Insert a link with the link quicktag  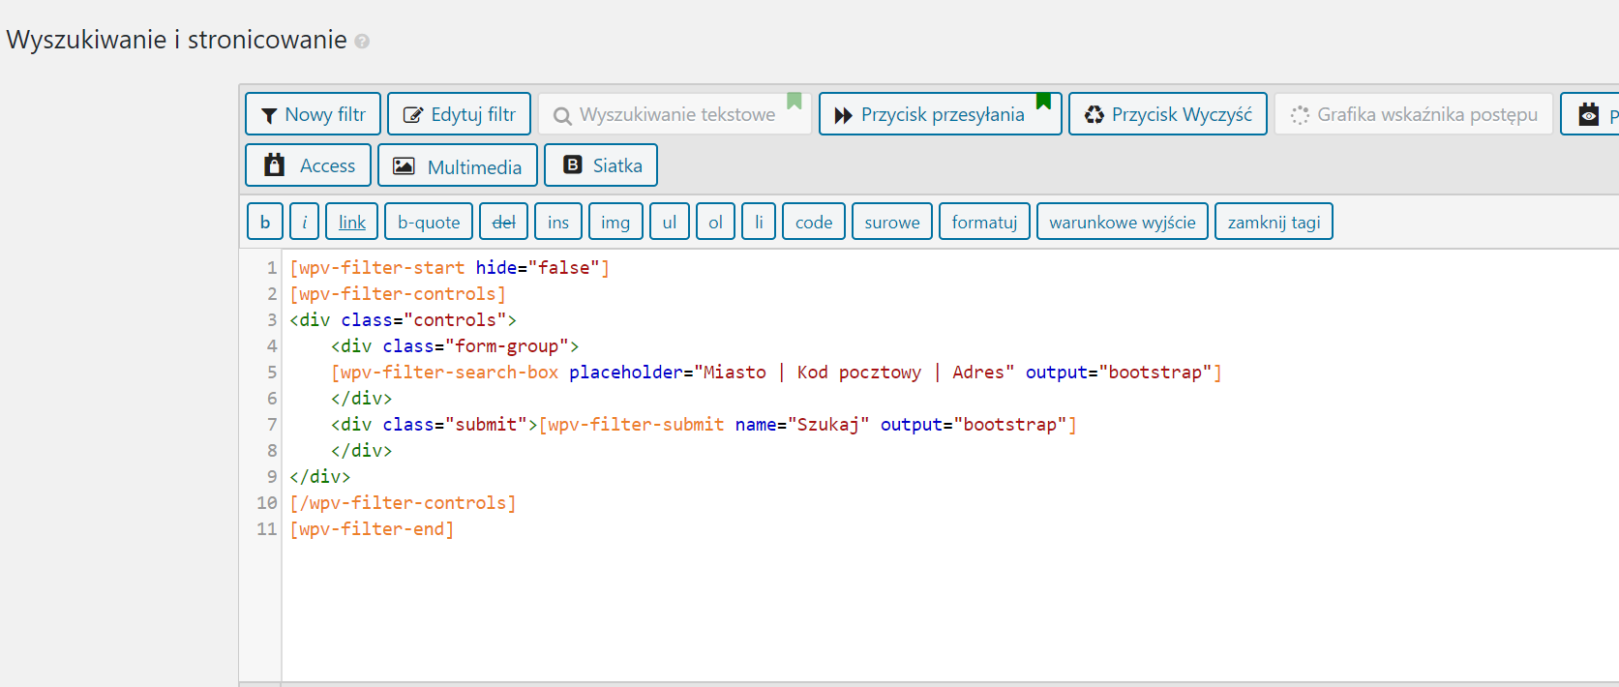point(352,222)
